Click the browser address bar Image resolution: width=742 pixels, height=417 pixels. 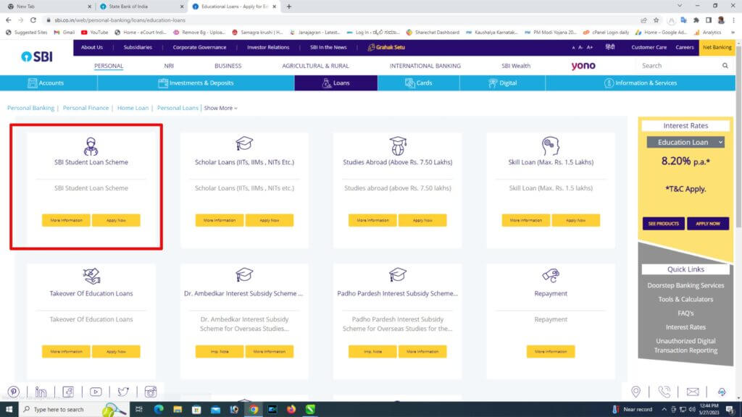[x=341, y=20]
